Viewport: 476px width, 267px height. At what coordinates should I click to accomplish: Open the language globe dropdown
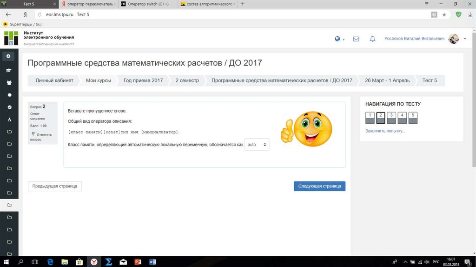[339, 39]
